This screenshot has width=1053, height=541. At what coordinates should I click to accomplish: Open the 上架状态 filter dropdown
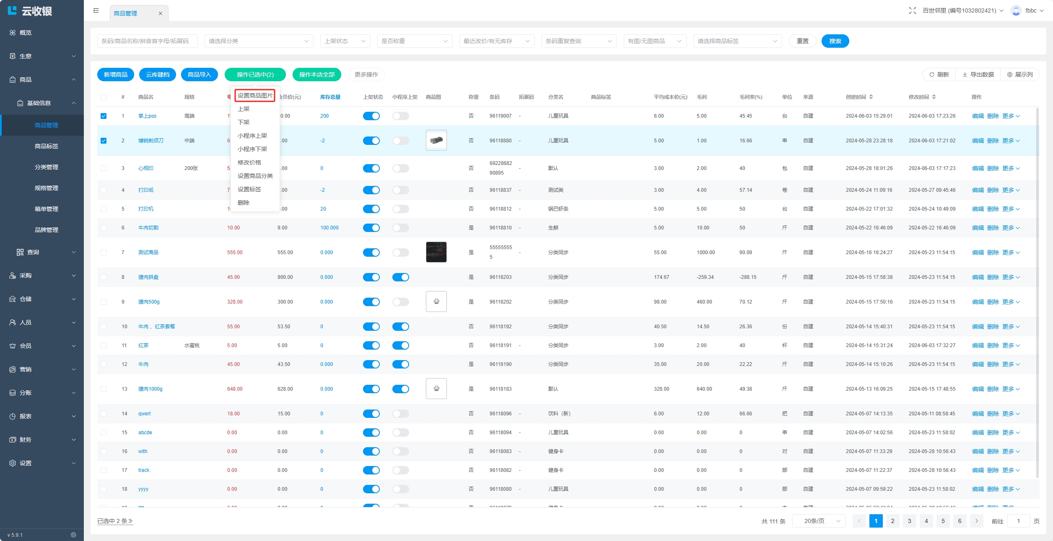click(345, 41)
